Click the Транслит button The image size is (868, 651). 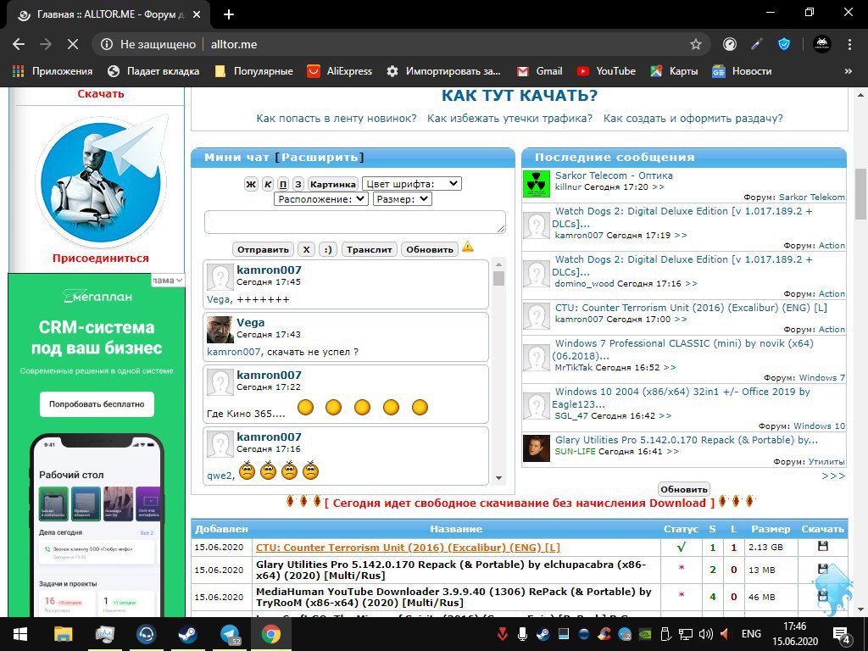point(370,250)
